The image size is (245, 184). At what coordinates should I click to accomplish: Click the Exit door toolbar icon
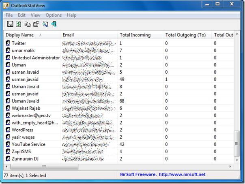click(x=54, y=24)
